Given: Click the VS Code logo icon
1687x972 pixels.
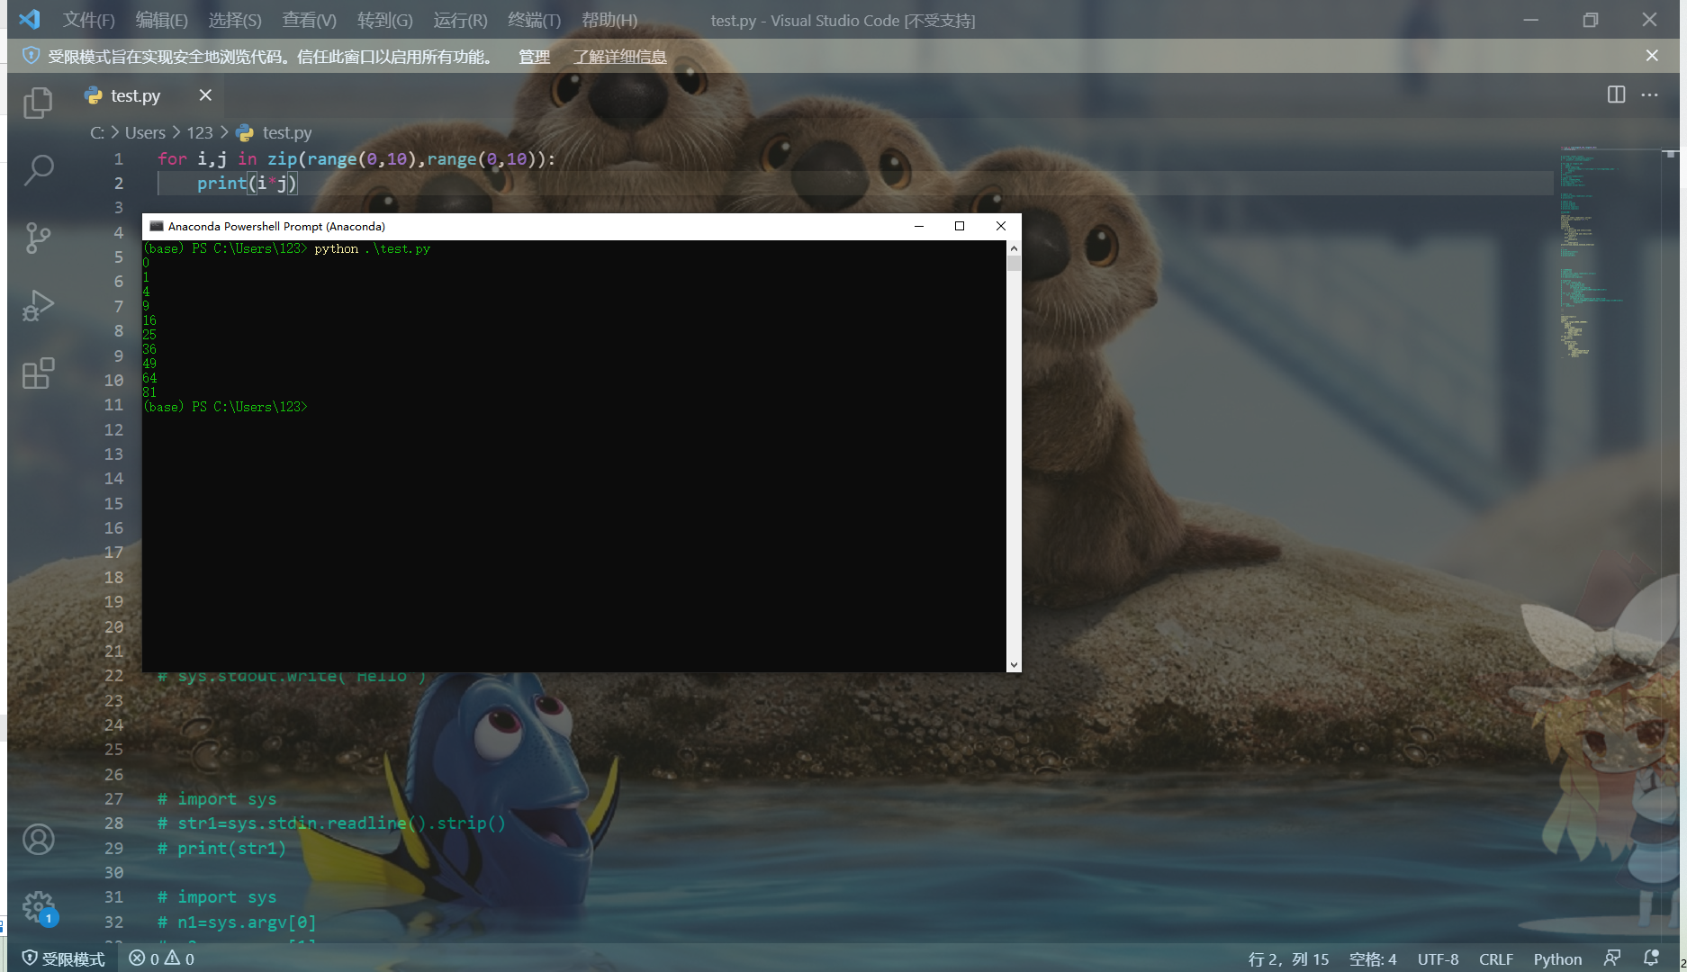Looking at the screenshot, I should pyautogui.click(x=29, y=19).
